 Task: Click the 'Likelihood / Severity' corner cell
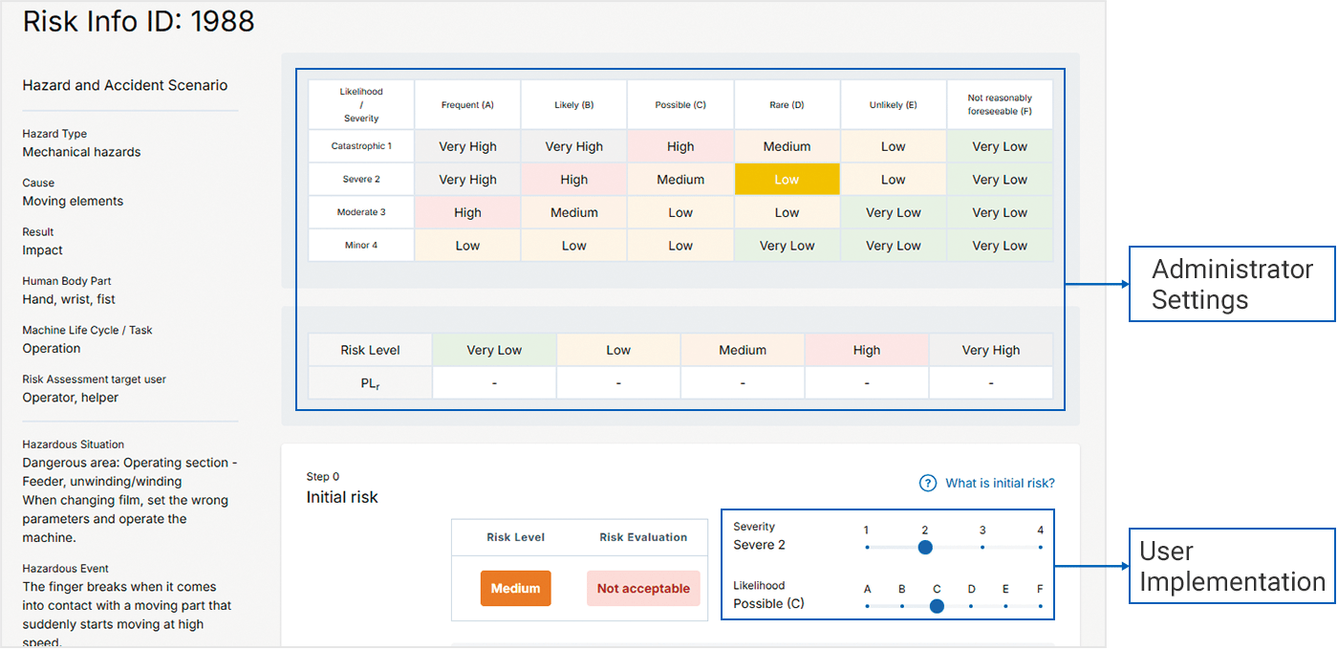(x=361, y=104)
